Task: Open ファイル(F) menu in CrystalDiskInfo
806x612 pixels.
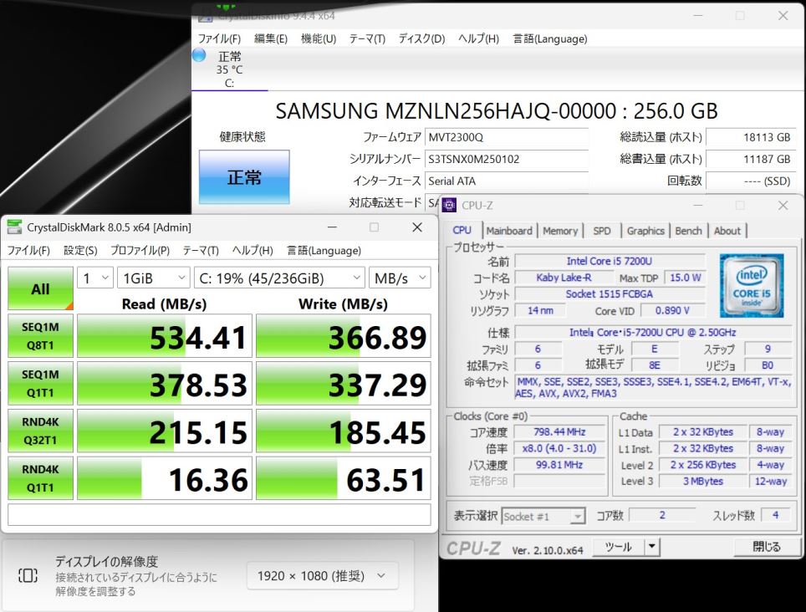Action: (x=220, y=38)
